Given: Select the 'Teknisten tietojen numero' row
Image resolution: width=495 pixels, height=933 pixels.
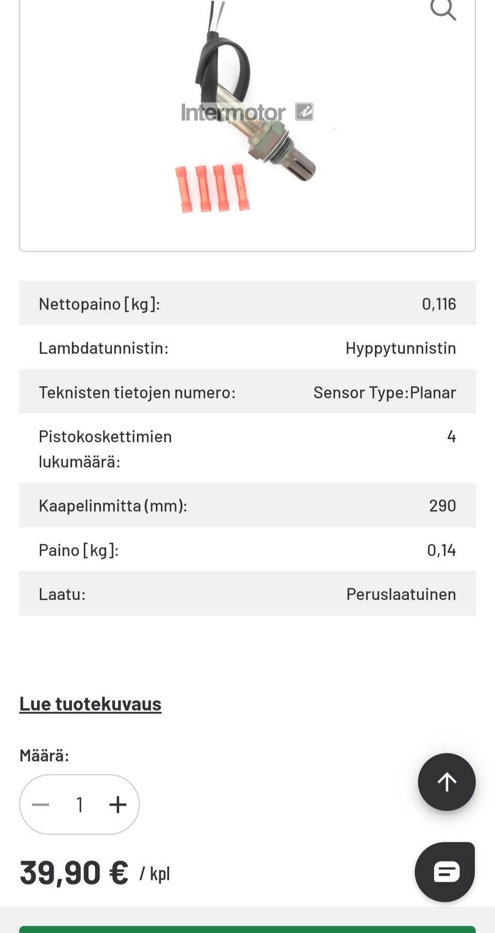Looking at the screenshot, I should (x=247, y=392).
